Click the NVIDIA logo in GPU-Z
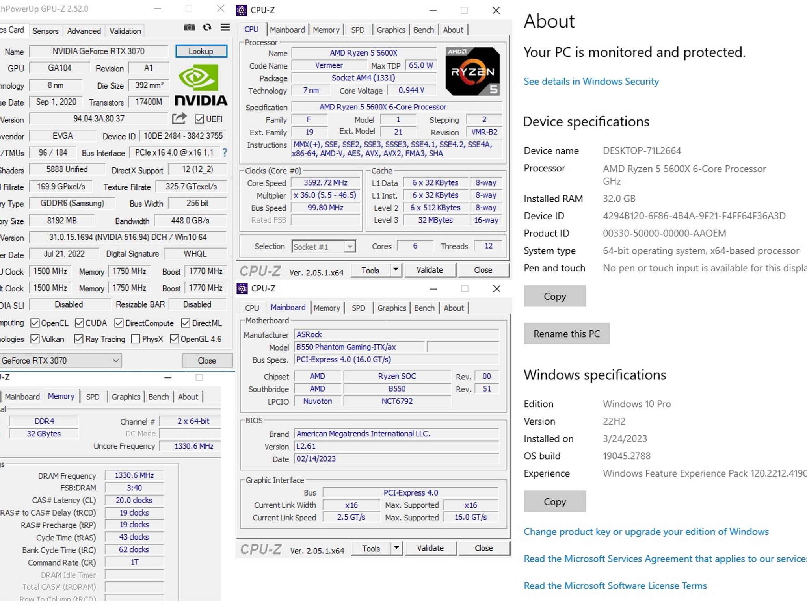The image size is (807, 605). tap(201, 85)
